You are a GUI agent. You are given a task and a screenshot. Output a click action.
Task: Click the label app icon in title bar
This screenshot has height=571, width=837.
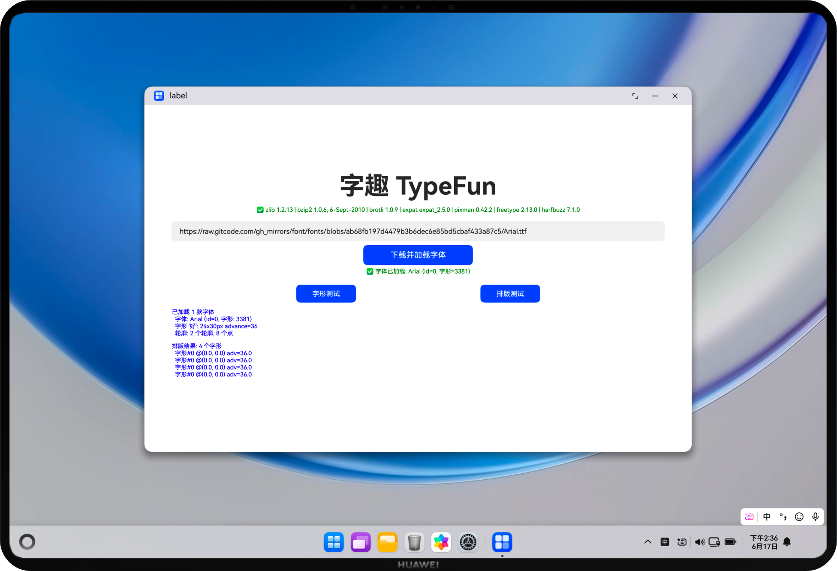(x=159, y=96)
